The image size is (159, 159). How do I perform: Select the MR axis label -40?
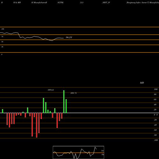click(155, 125)
